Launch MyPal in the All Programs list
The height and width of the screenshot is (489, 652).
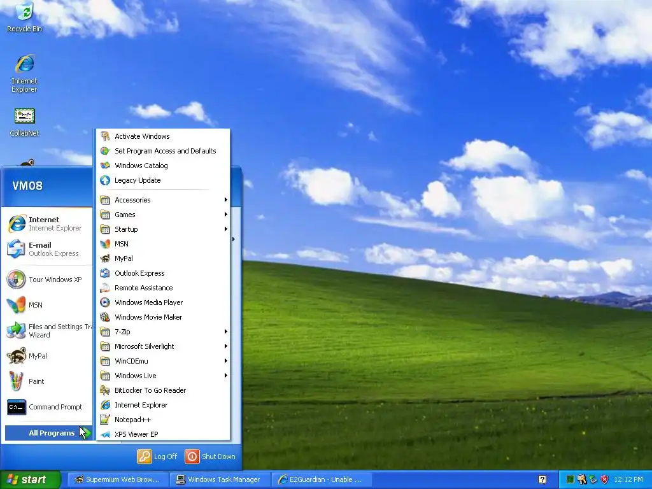pyautogui.click(x=163, y=259)
